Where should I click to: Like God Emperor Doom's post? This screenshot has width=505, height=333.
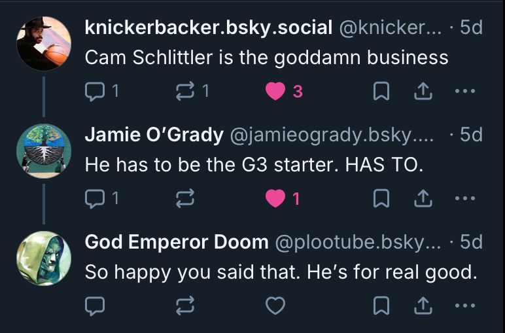point(275,305)
